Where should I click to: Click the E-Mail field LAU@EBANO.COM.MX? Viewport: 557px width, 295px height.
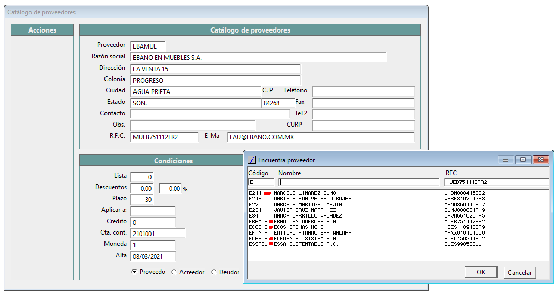[x=321, y=137]
